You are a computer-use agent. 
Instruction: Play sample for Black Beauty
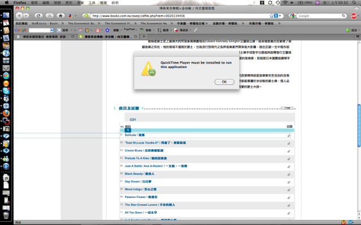[x=288, y=174]
